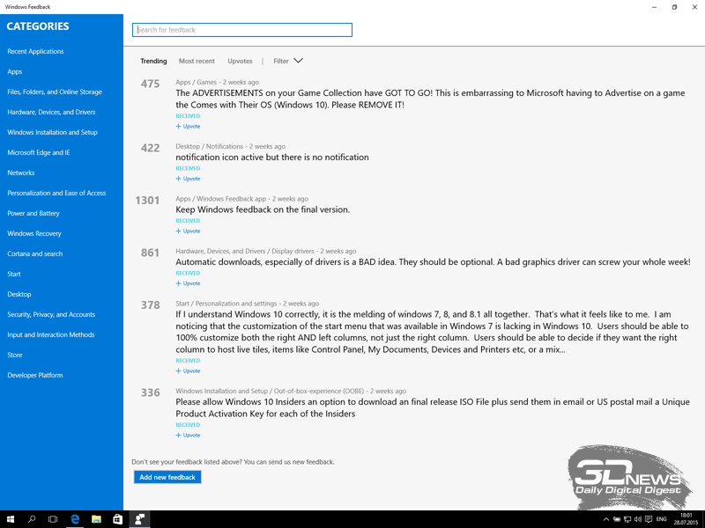The width and height of the screenshot is (705, 528).
Task: Show hidden tray icons chevron
Action: 606,519
